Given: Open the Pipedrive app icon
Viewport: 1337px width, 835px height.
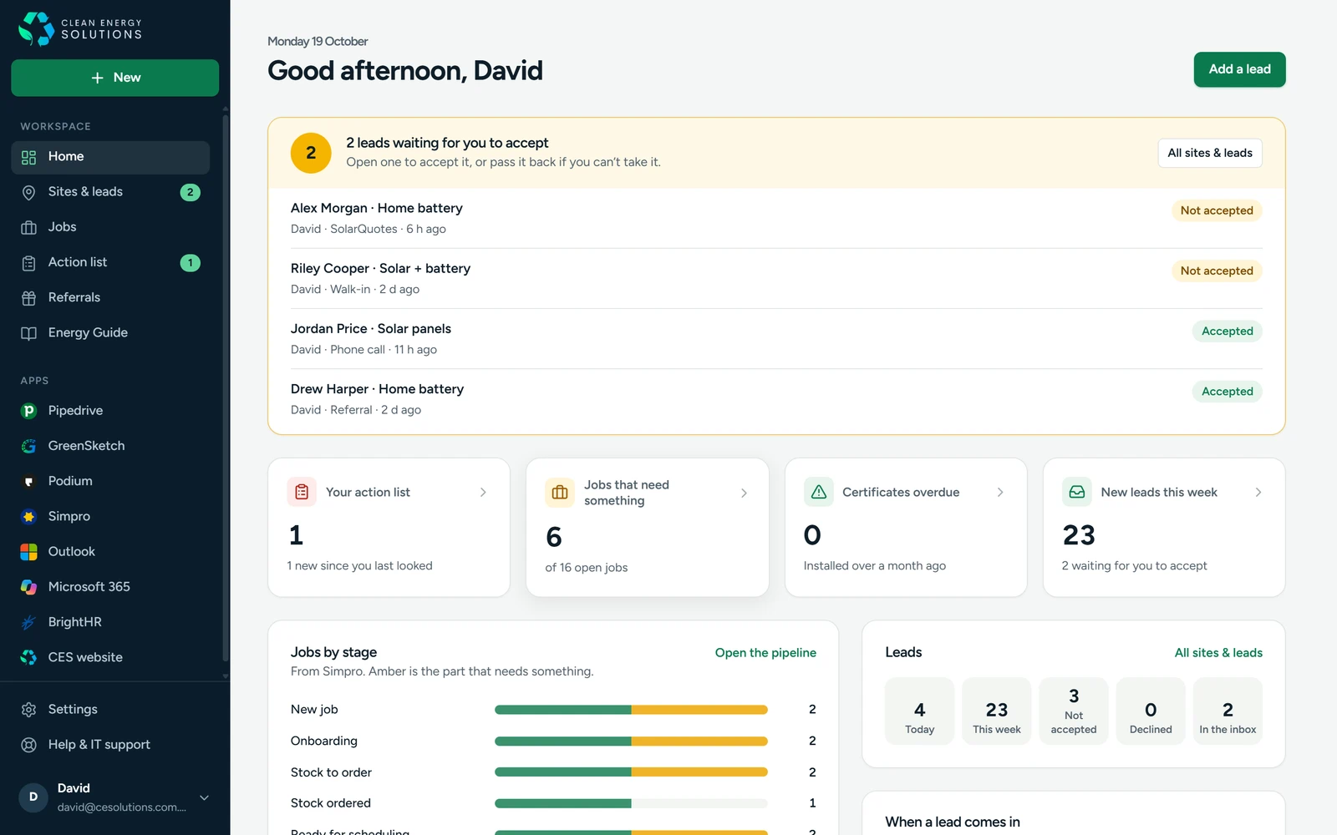Looking at the screenshot, I should pyautogui.click(x=28, y=411).
